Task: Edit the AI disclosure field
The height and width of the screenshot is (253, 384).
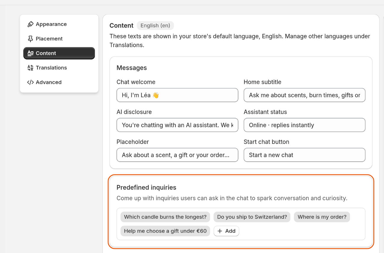Action: (177, 125)
